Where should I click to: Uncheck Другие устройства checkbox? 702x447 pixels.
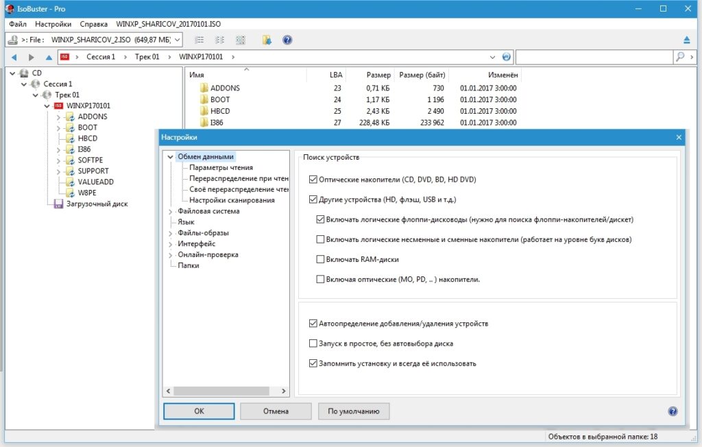coord(313,200)
